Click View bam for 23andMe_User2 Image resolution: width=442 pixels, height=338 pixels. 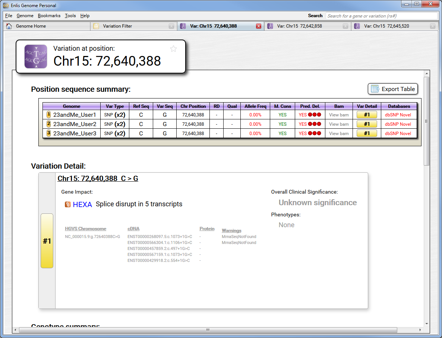coord(339,124)
